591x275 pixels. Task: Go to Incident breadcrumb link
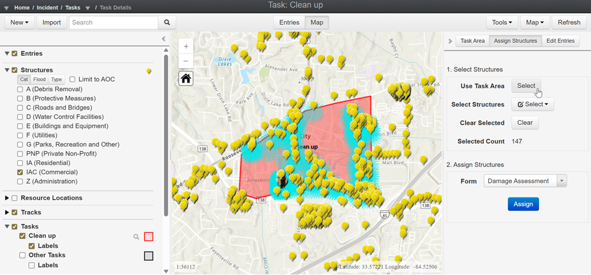tap(47, 8)
